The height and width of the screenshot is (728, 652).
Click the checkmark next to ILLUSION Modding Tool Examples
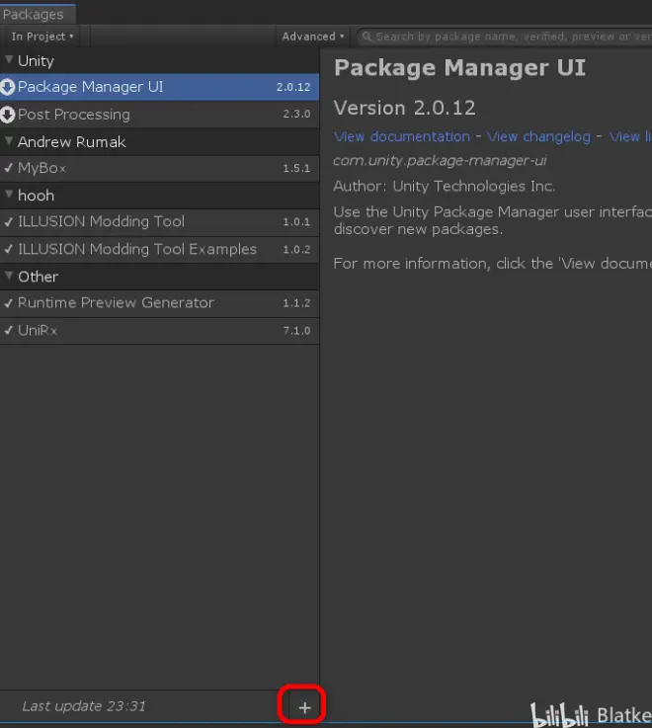[x=8, y=249]
